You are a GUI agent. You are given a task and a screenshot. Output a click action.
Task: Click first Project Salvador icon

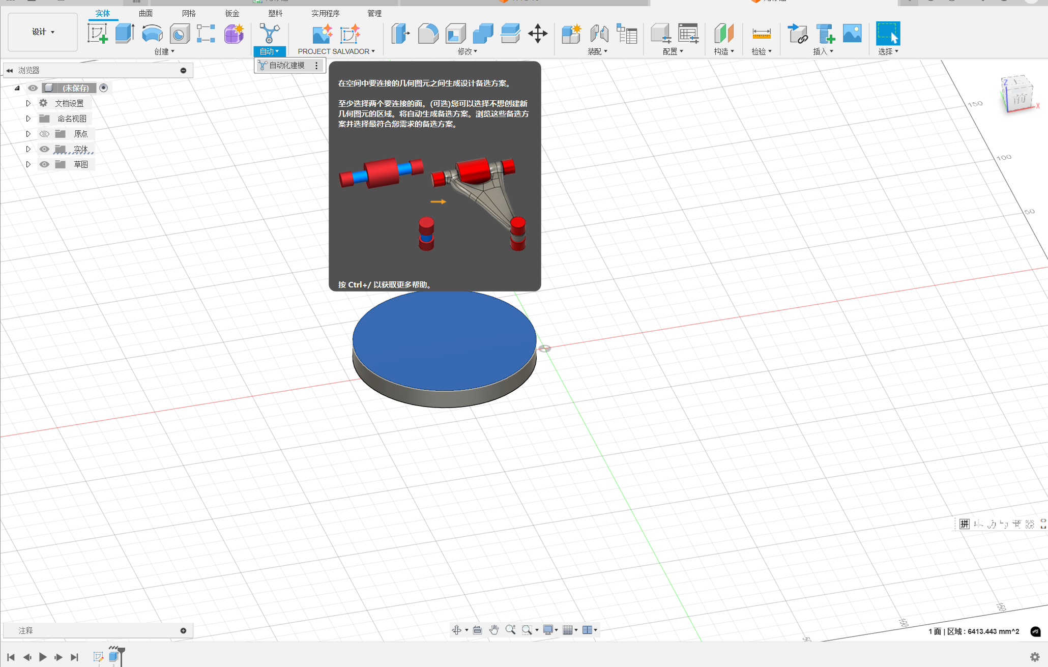tap(322, 34)
